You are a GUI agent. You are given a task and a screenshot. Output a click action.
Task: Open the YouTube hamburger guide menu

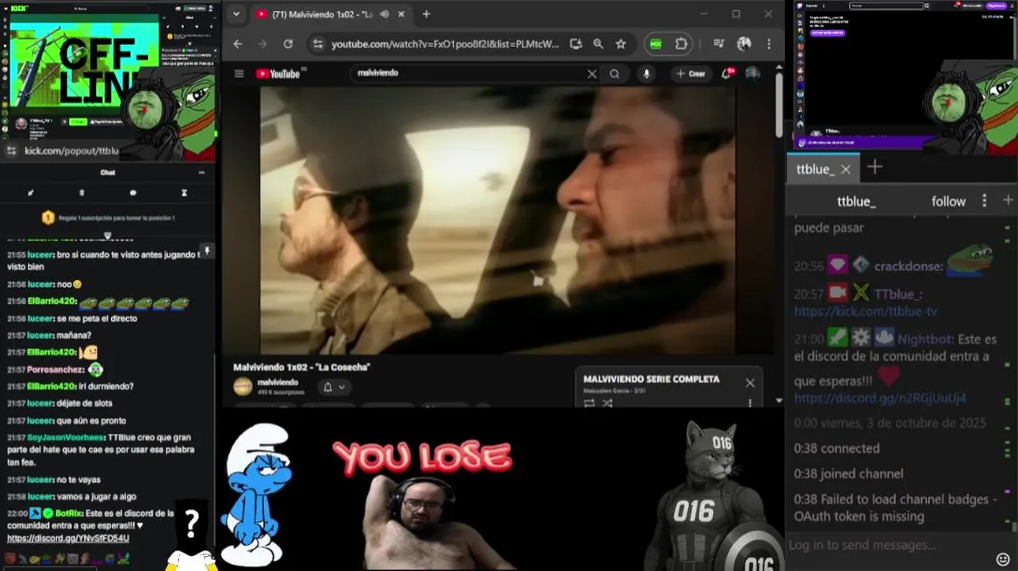tap(239, 74)
